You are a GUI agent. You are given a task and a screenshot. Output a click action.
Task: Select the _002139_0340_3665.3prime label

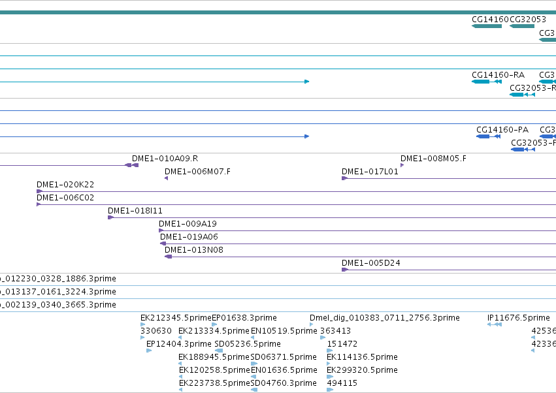tap(57, 305)
